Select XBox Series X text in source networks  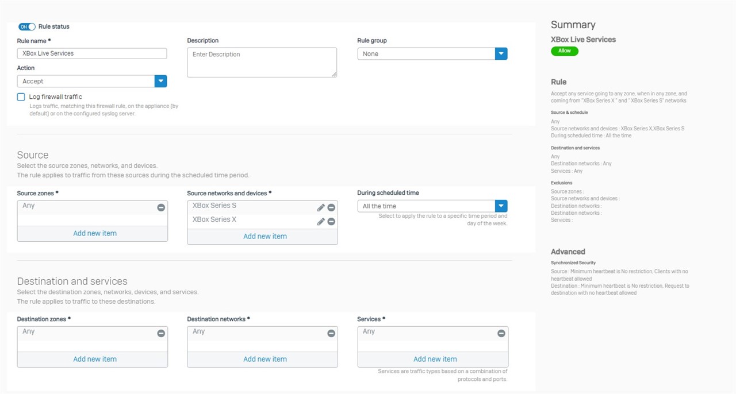coord(214,219)
